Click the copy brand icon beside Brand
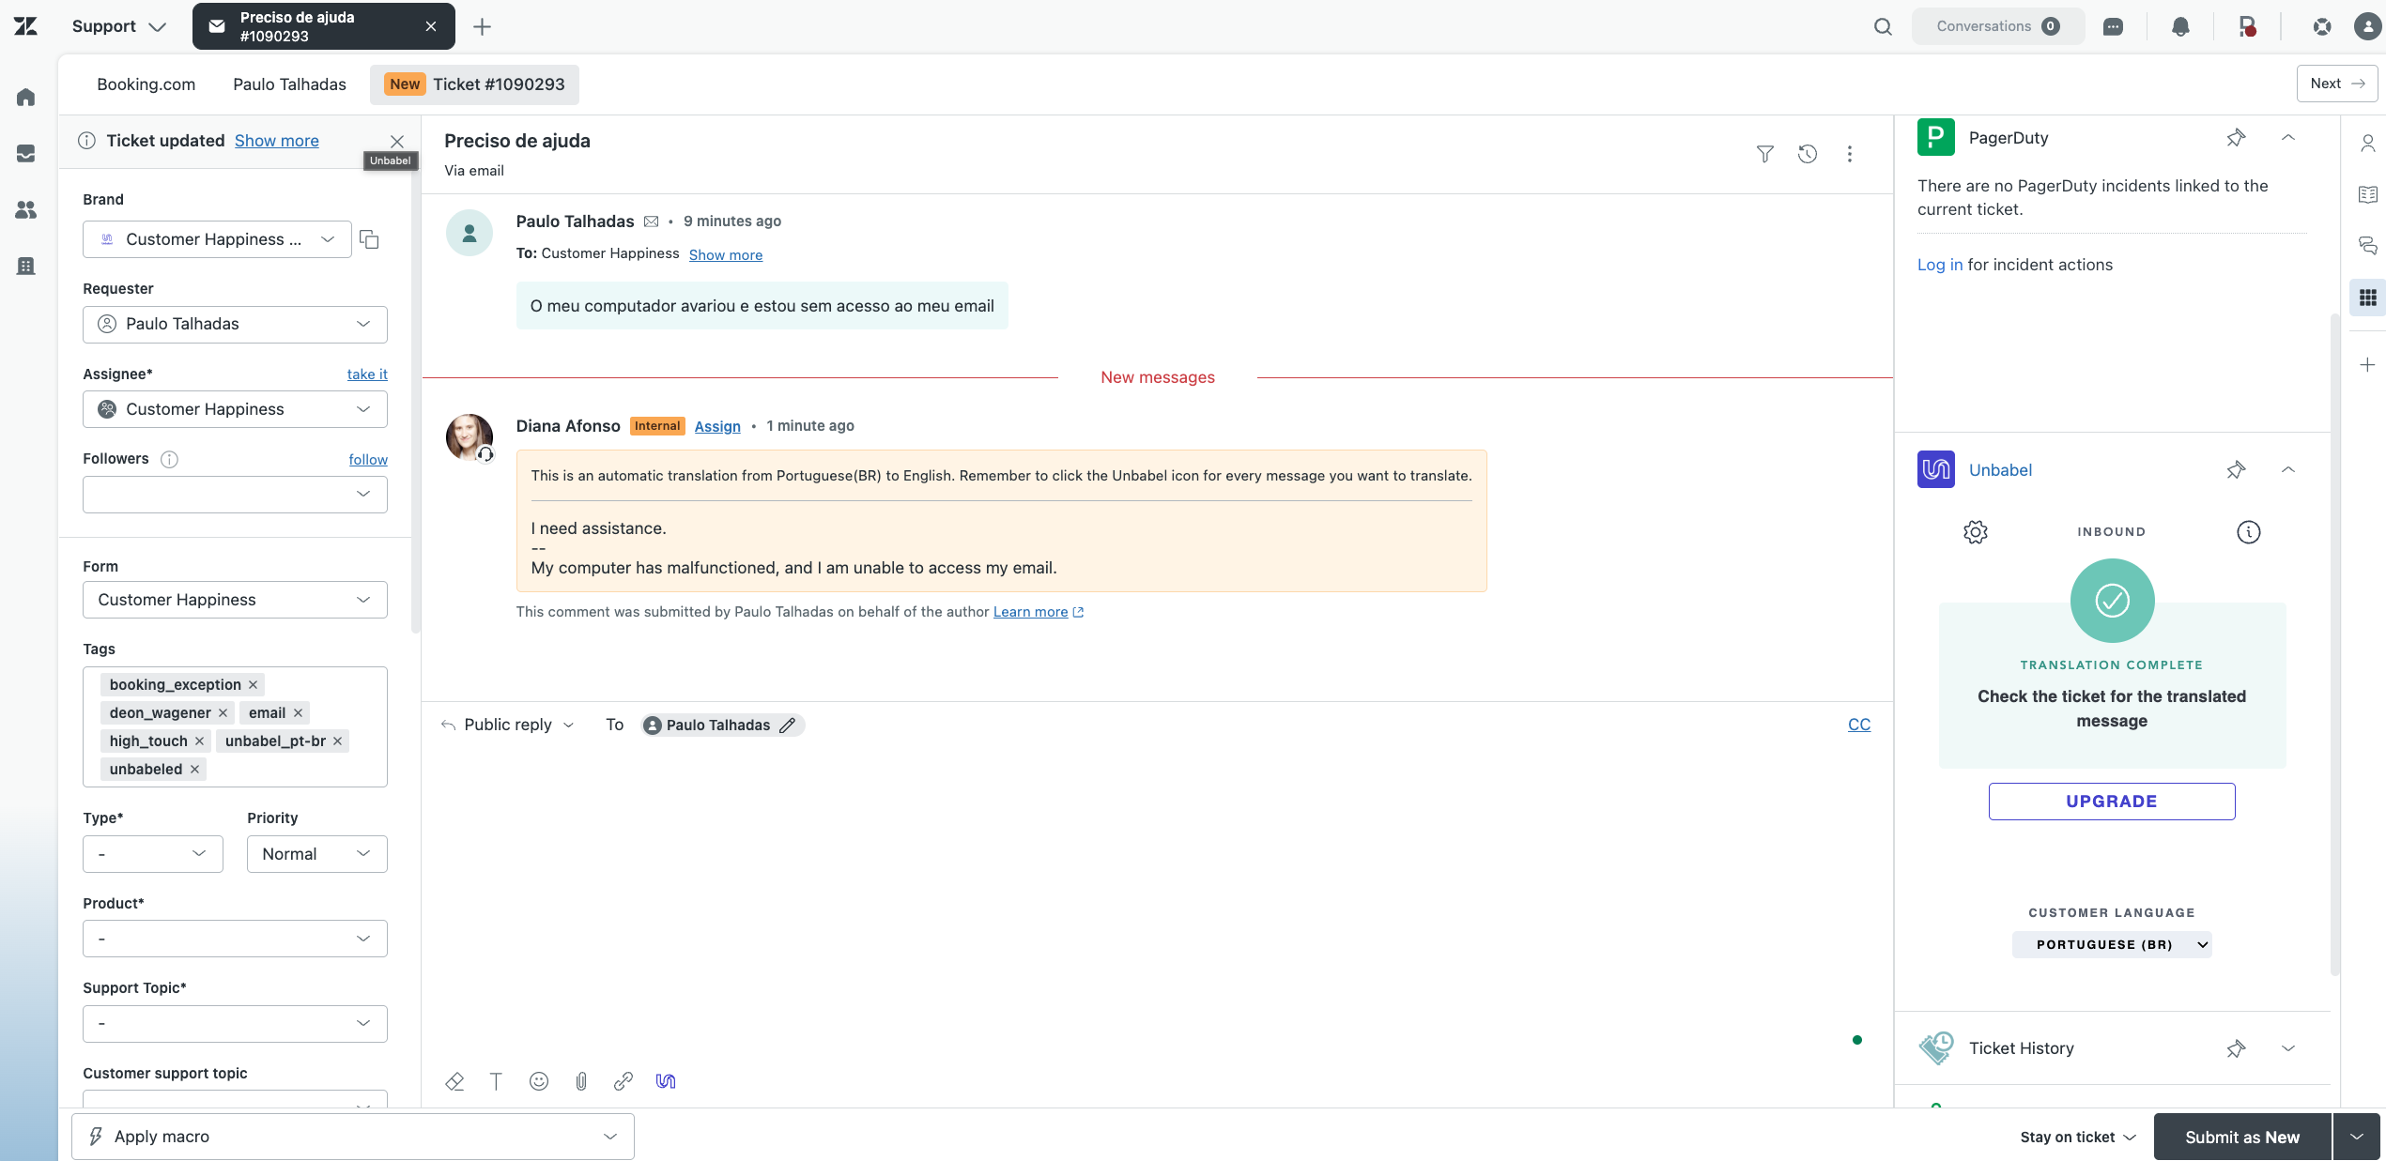Screen dimensions: 2386x1161 point(369,239)
